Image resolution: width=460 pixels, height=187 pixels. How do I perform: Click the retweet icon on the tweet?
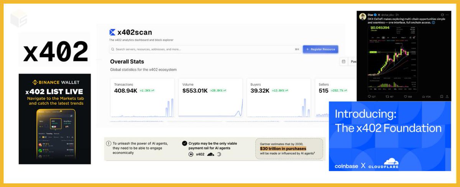[387, 97]
